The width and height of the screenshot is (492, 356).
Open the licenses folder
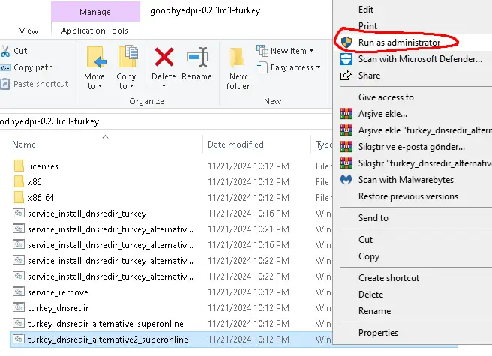tap(43, 166)
